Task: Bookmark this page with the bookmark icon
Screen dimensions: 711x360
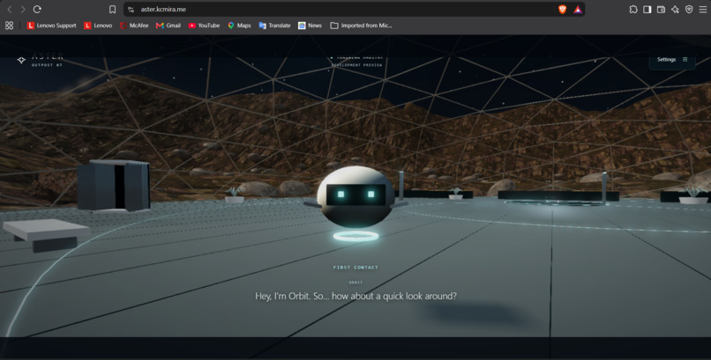Action: click(112, 10)
